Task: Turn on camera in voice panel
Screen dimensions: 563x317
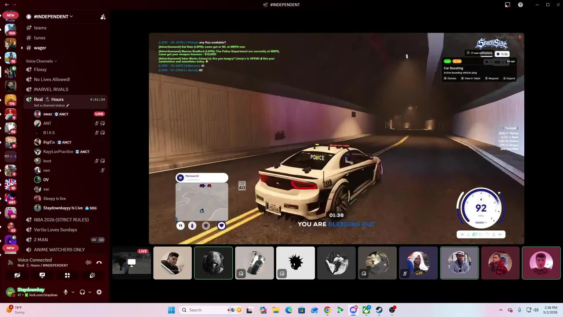Action: pyautogui.click(x=17, y=275)
